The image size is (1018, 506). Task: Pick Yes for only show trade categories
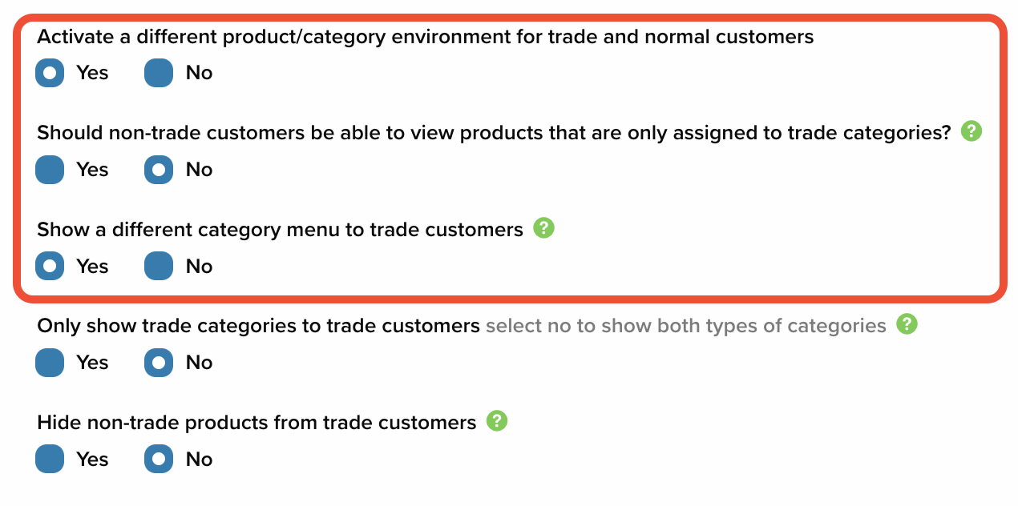pos(50,363)
